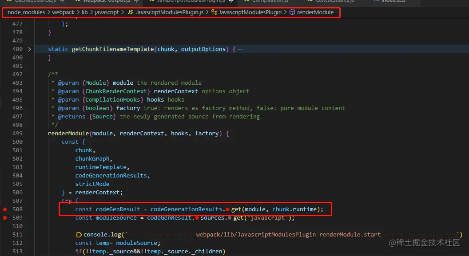Click line number 507
Image resolution: width=469 pixels, height=256 pixels.
[17, 201]
